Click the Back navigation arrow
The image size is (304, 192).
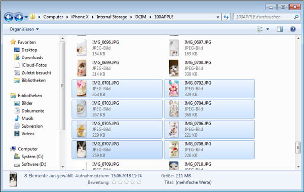click(x=9, y=17)
